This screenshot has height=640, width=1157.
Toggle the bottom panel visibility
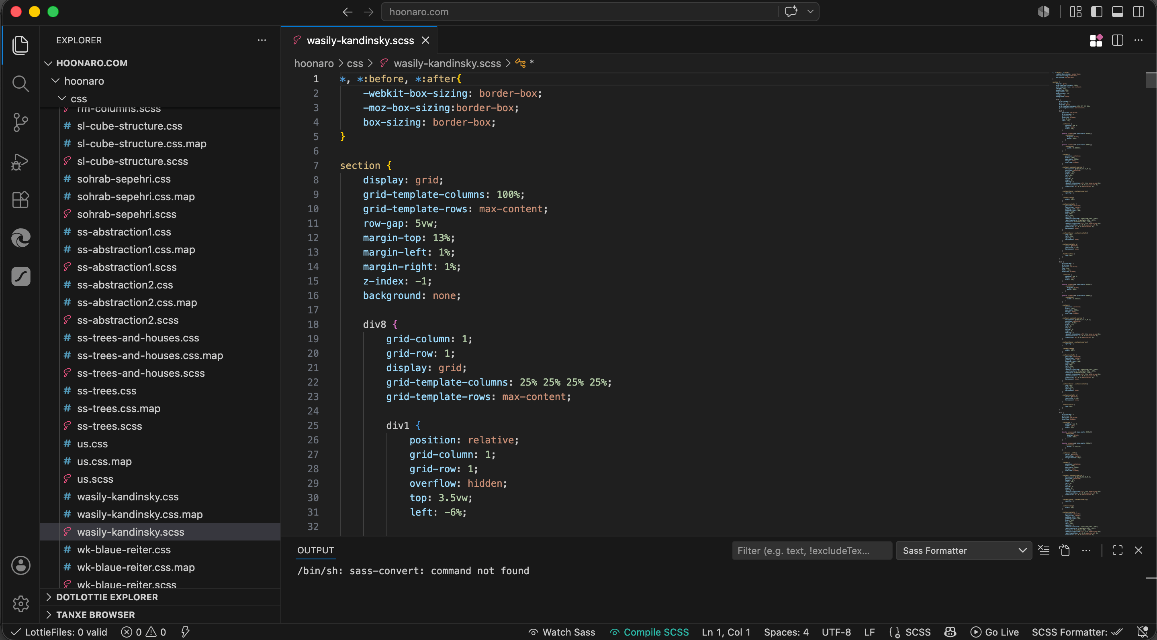(1118, 12)
